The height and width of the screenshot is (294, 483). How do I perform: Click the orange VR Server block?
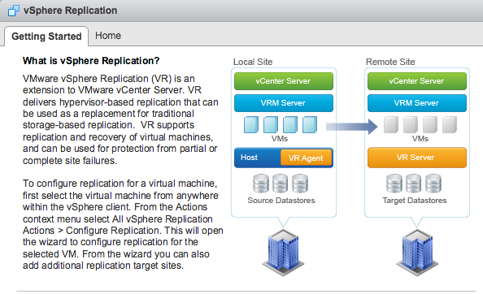(417, 158)
